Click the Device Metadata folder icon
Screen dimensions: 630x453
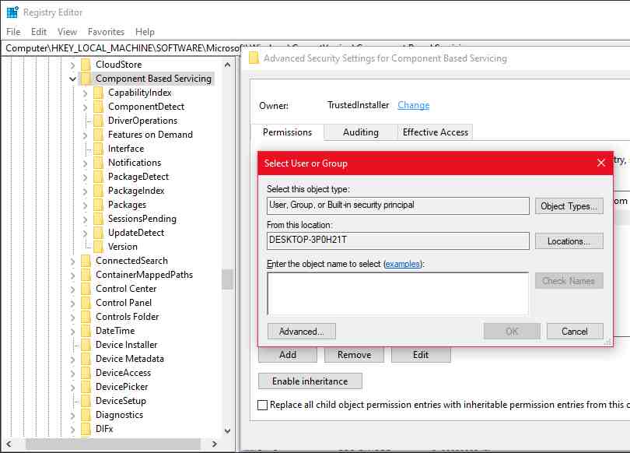tap(86, 359)
